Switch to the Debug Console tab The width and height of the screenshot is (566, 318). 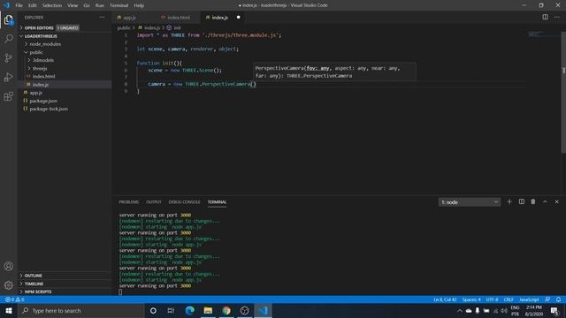click(185, 202)
